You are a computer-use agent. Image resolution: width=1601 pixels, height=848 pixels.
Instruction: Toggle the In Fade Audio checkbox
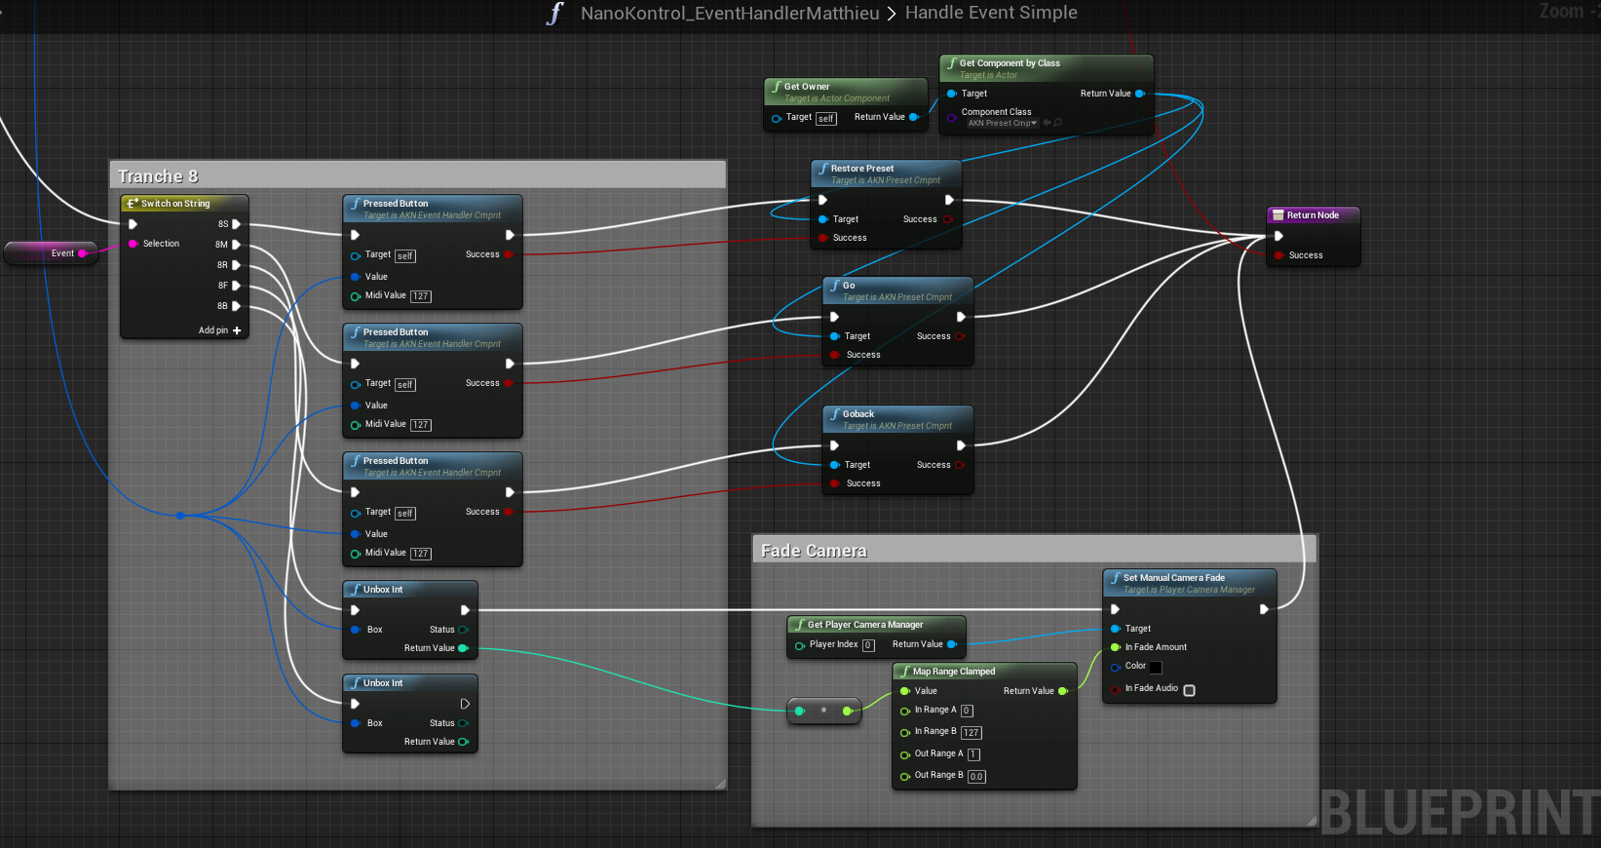pos(1189,690)
